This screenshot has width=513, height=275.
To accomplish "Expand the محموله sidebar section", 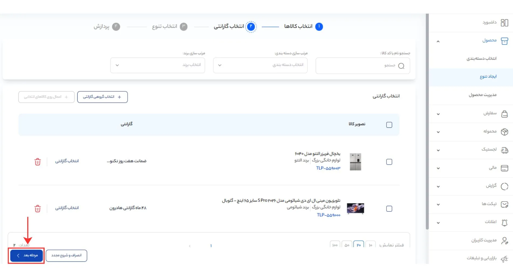I will 438,132.
